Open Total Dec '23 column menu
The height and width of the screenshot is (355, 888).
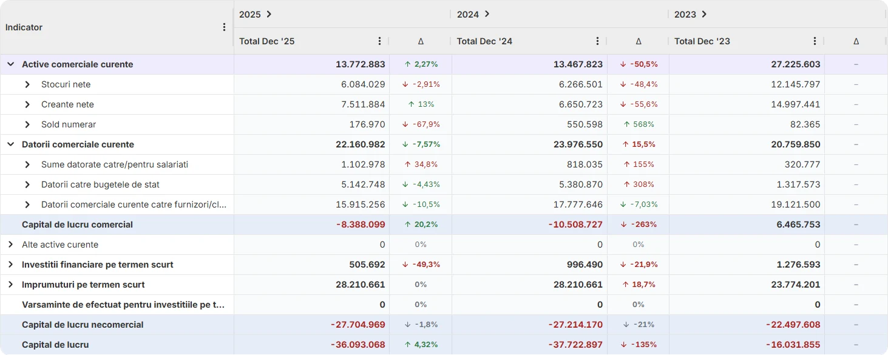click(815, 41)
